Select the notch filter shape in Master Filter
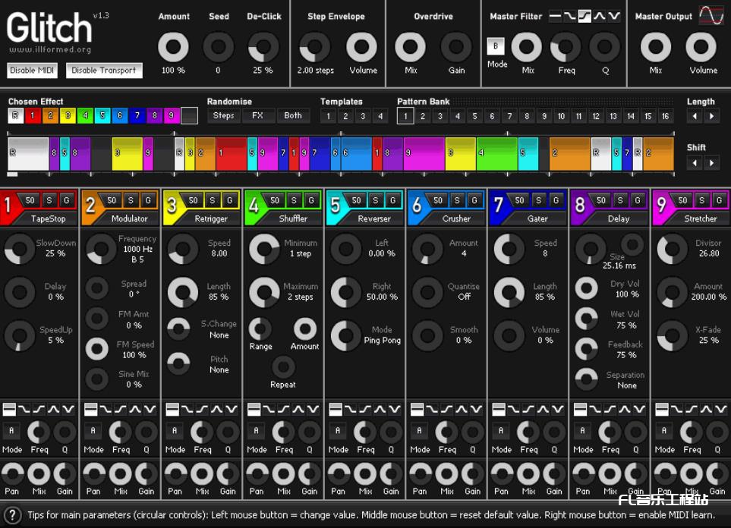The height and width of the screenshot is (528, 731). (614, 17)
